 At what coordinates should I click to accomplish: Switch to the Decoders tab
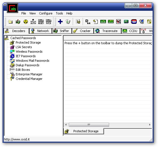point(16,31)
